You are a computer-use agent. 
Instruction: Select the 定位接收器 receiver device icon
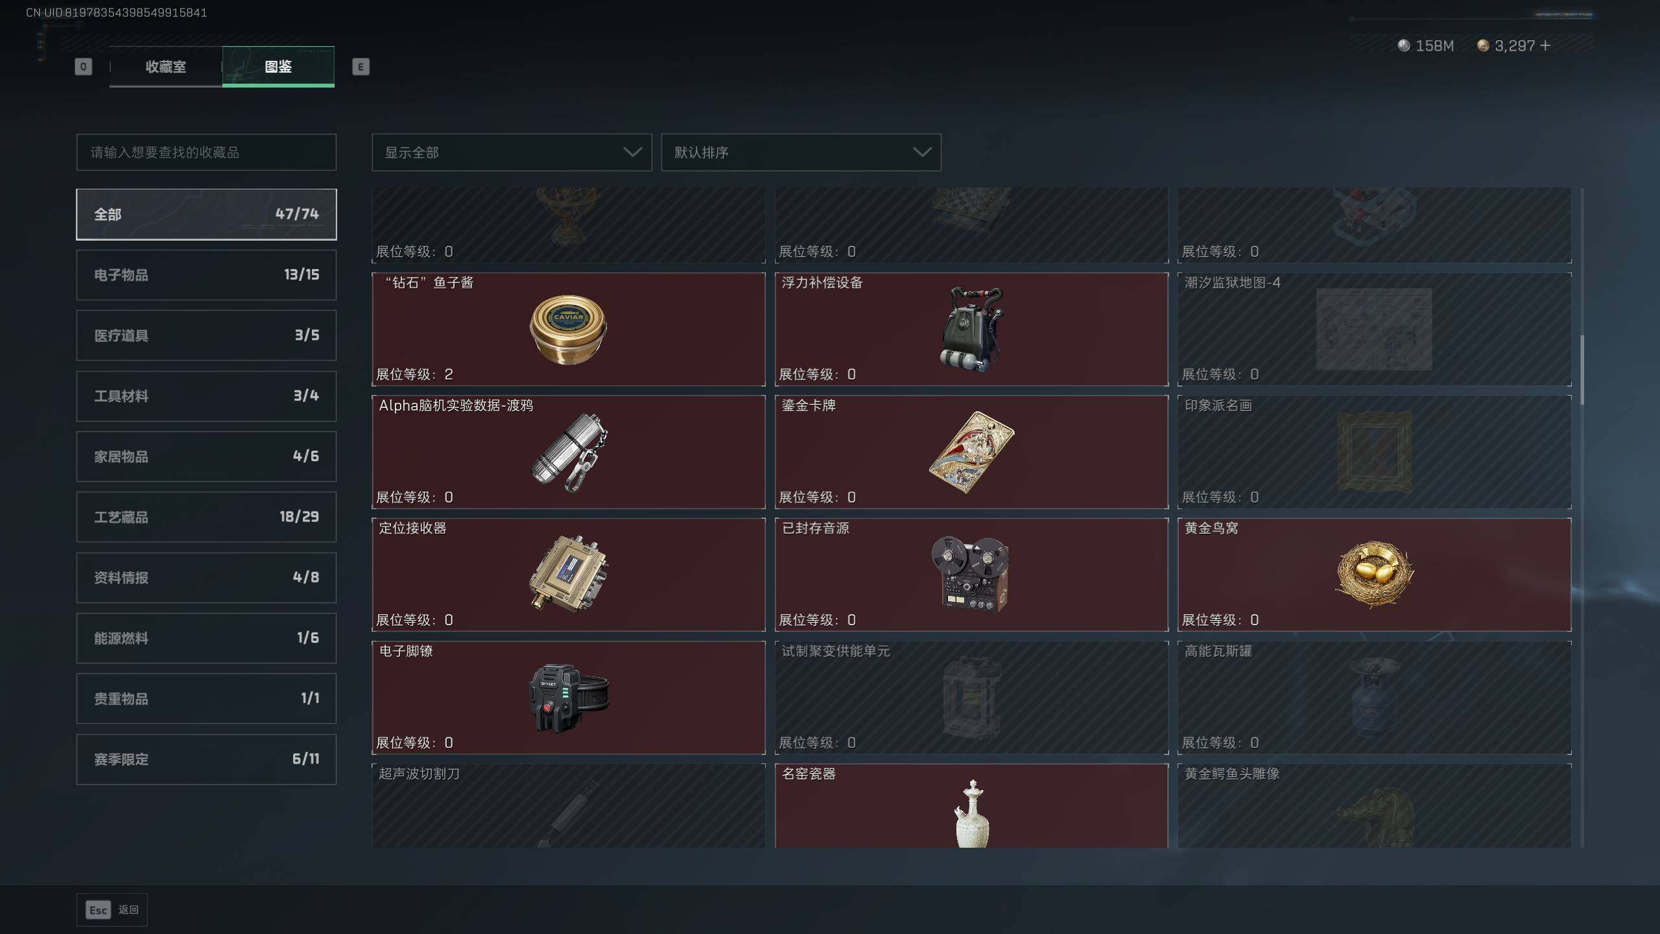pyautogui.click(x=568, y=574)
